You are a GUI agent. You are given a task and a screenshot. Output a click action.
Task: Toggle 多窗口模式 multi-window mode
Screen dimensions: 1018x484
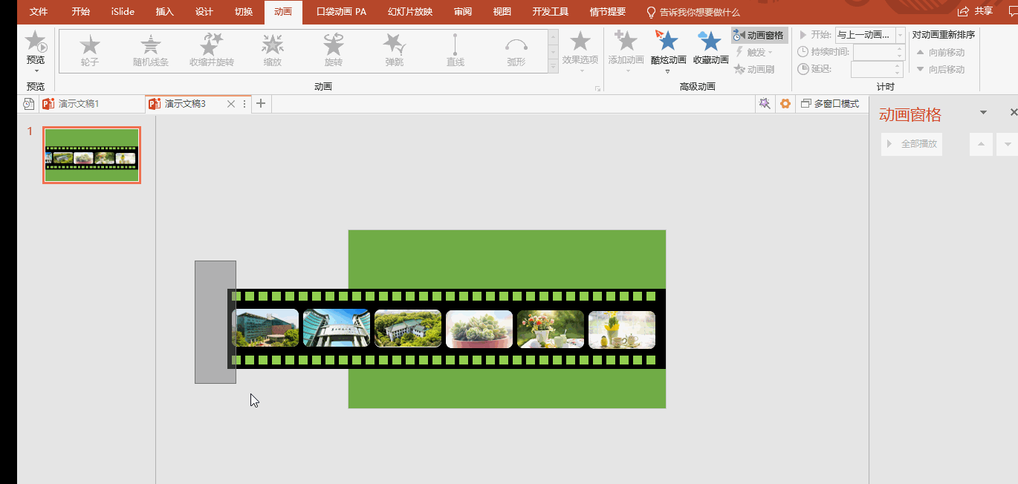pos(830,104)
